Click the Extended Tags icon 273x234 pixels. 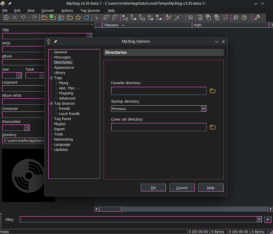tap(190, 18)
